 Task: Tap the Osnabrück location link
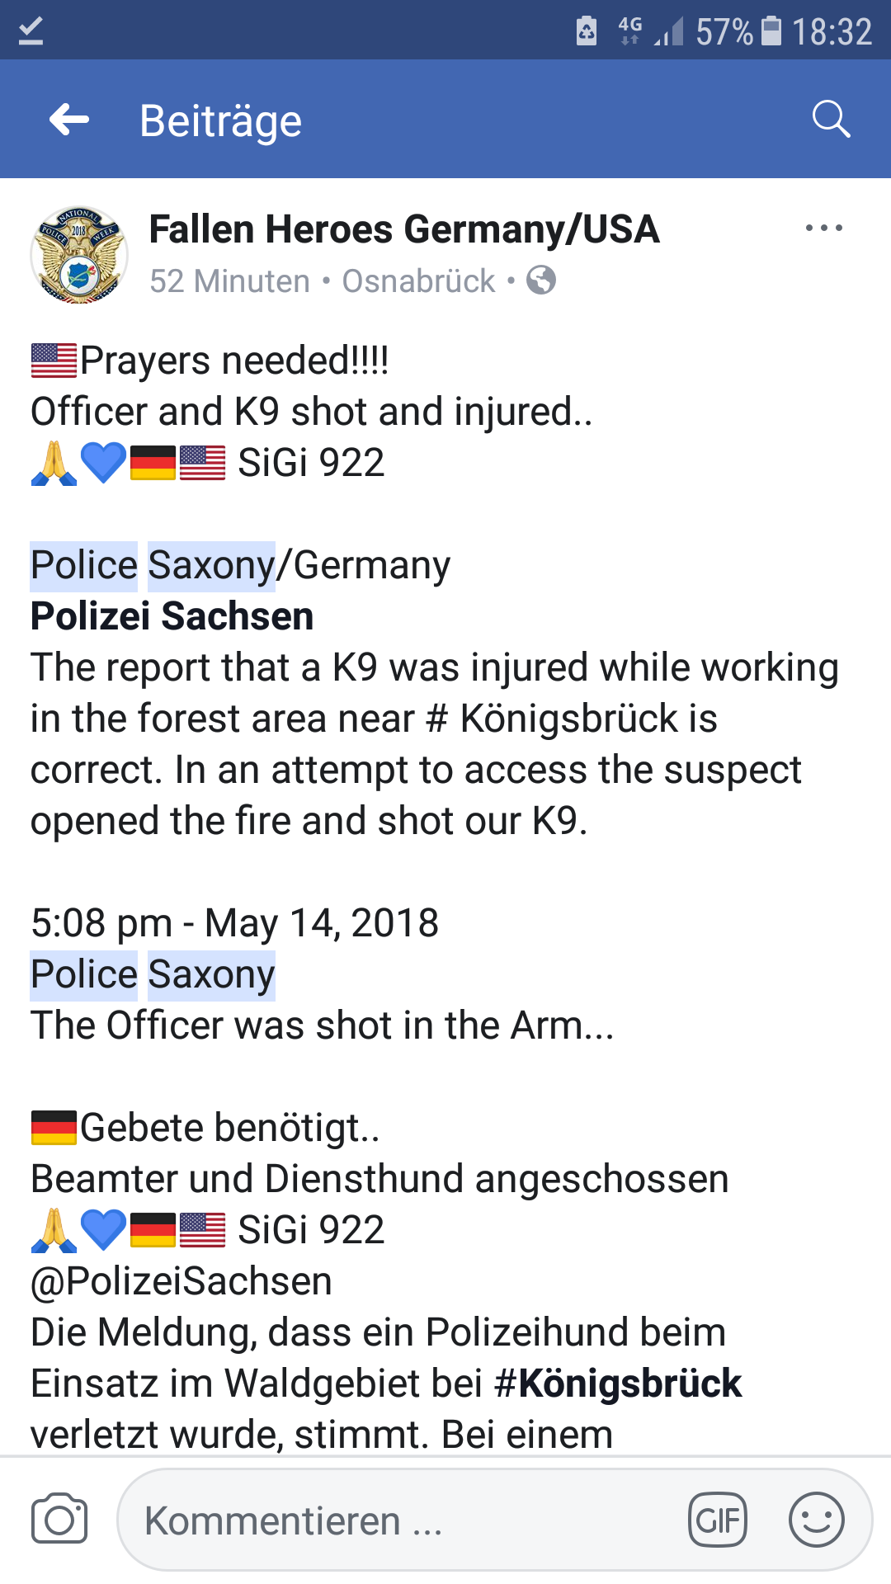(418, 281)
